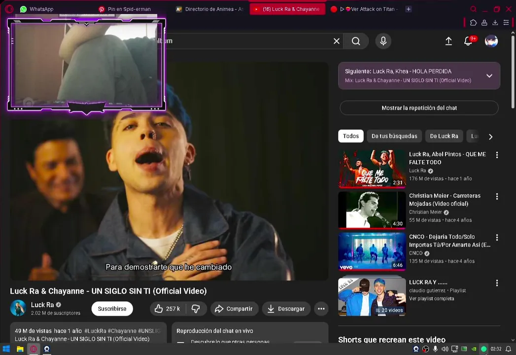Switch to Pin en Spid-erman tab
Viewport: 516px width, 355px height.
pyautogui.click(x=125, y=9)
